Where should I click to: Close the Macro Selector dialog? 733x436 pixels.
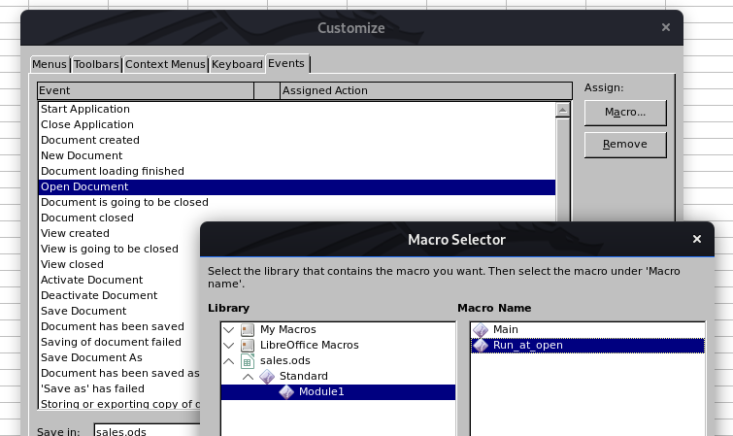tap(696, 239)
